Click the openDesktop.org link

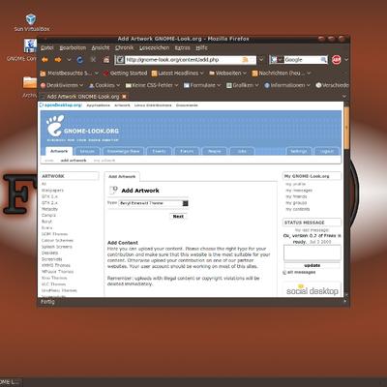point(61,105)
